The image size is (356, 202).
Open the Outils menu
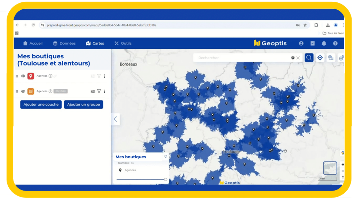pyautogui.click(x=123, y=43)
